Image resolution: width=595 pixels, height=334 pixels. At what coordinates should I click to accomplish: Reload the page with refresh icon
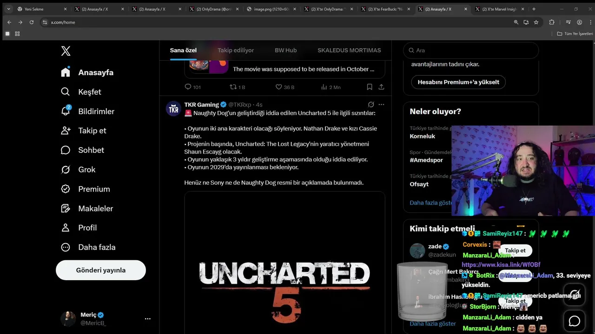point(32,22)
